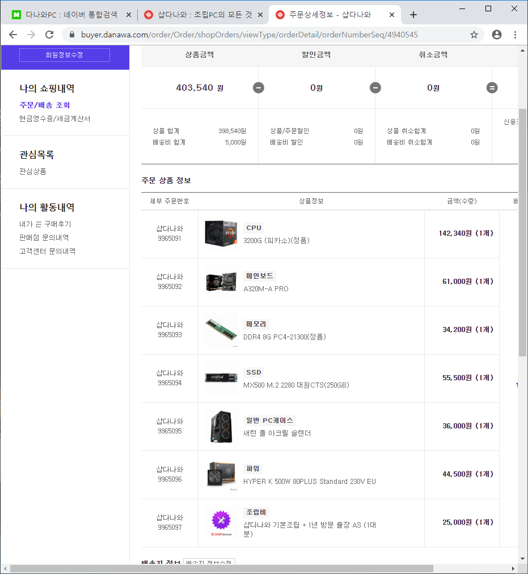Open 현금영수증/세금계산서 link
528x574 pixels.
(54, 119)
